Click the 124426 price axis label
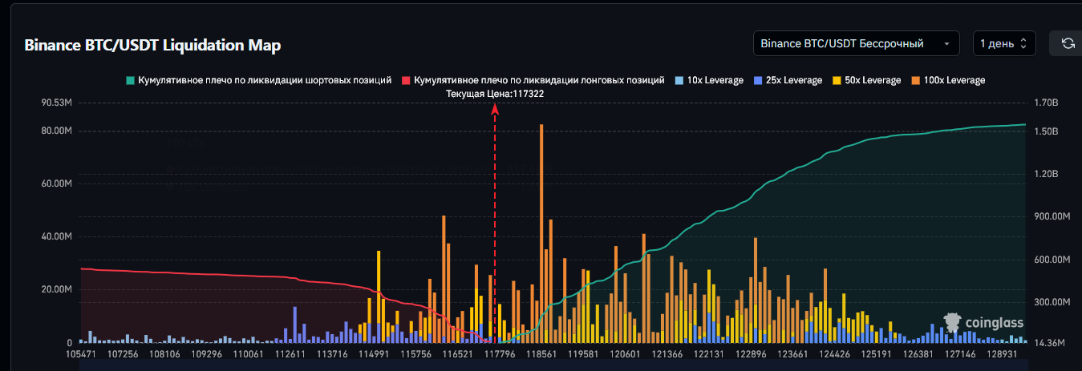The width and height of the screenshot is (1082, 371). [x=835, y=353]
